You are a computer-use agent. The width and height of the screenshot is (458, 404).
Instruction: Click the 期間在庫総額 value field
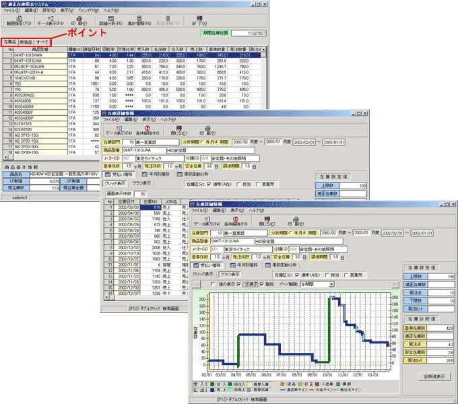pyautogui.click(x=249, y=33)
